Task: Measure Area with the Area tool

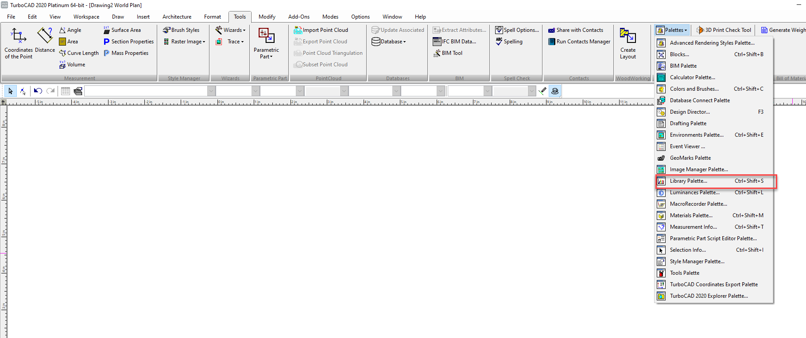Action: pos(69,42)
